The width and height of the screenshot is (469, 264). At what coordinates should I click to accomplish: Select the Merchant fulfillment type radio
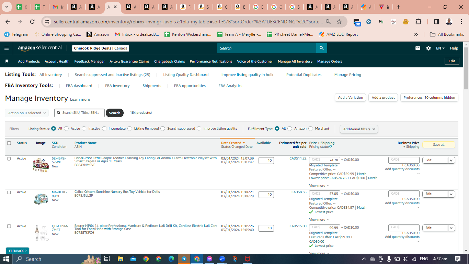coord(311,129)
